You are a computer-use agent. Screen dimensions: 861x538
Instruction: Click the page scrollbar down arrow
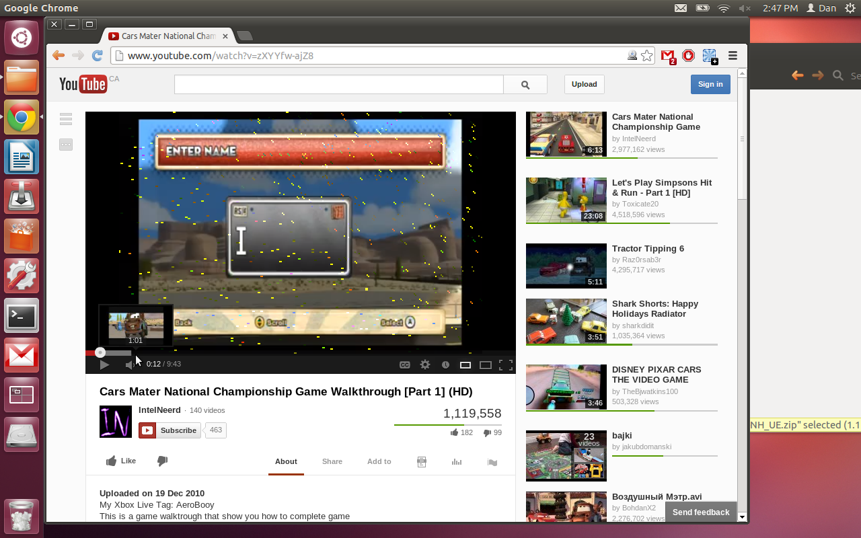(x=743, y=517)
